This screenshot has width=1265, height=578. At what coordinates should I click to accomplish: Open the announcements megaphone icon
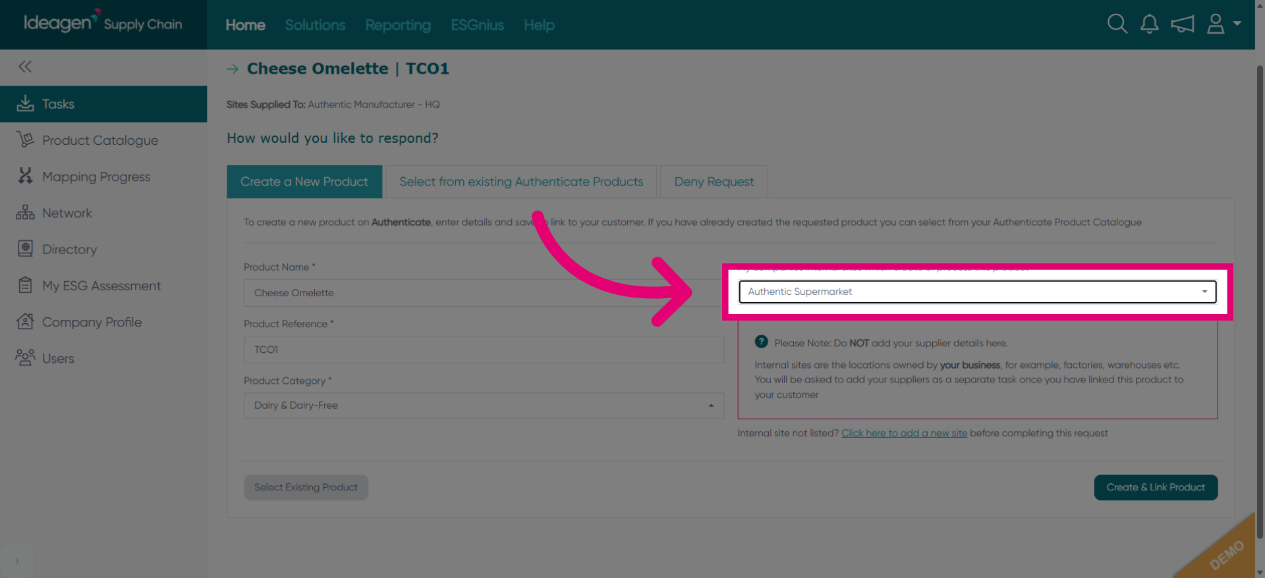pyautogui.click(x=1183, y=24)
